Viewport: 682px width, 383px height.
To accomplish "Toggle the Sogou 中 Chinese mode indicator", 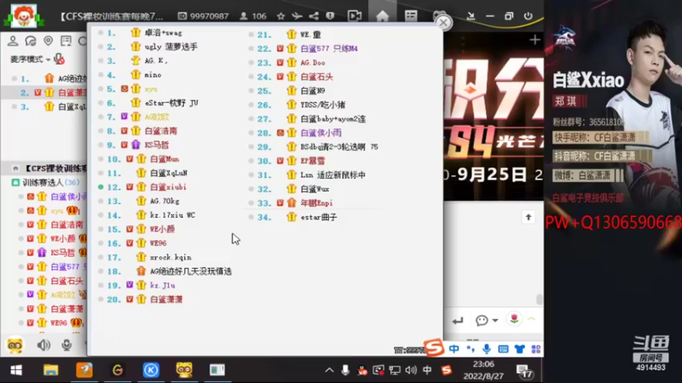I will 454,349.
